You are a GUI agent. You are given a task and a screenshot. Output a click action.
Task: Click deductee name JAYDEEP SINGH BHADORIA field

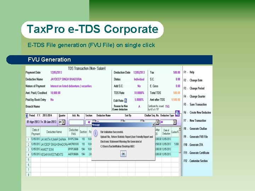pos(66,79)
